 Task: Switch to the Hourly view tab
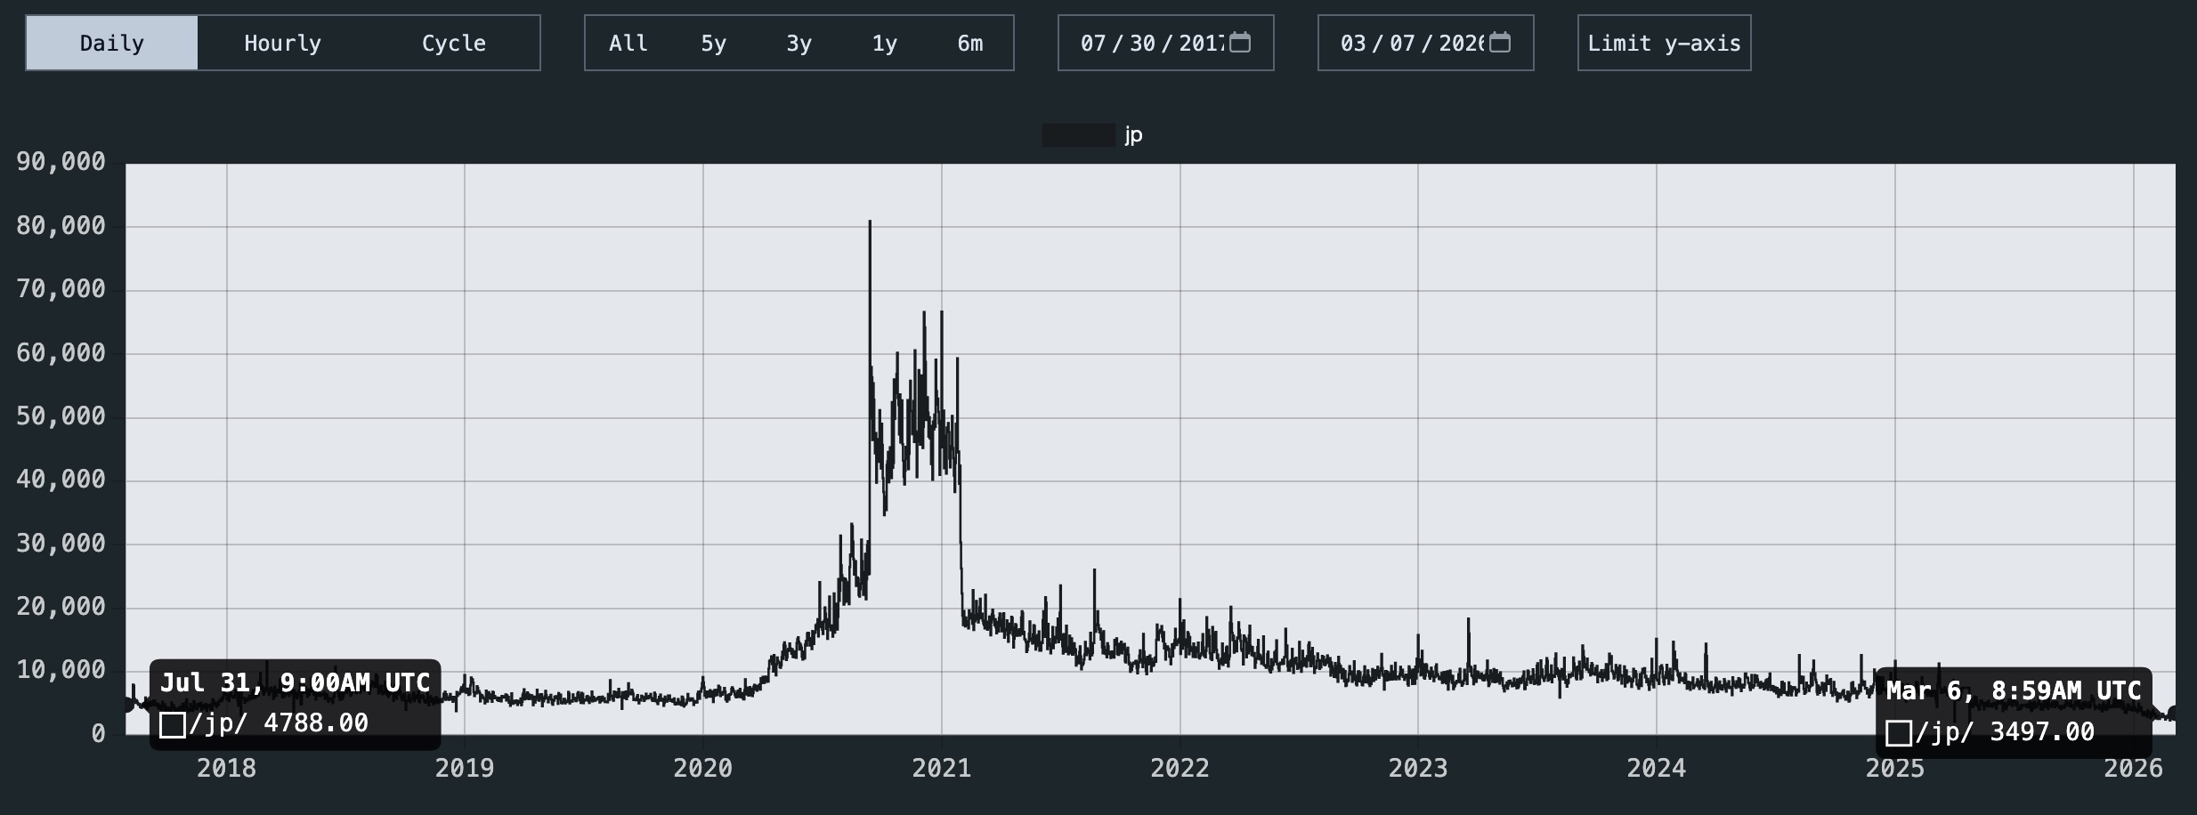pos(282,43)
